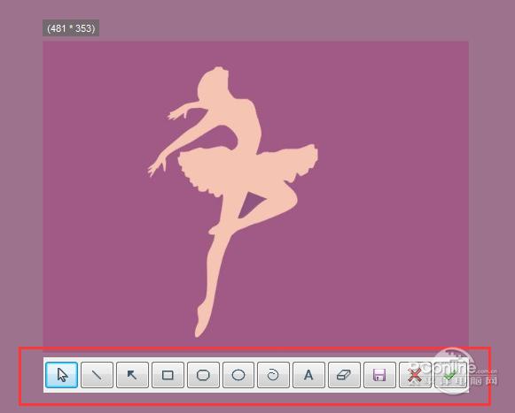Select the freehand swirl drawing tool
The width and height of the screenshot is (515, 413).
(x=273, y=375)
